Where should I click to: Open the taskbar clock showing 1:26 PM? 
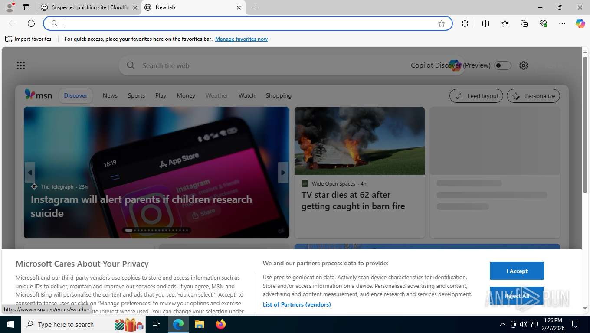click(553, 324)
